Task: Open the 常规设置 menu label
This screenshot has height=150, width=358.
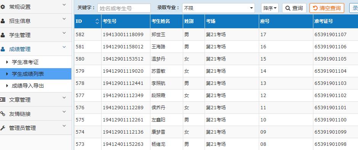Action: [x=20, y=7]
